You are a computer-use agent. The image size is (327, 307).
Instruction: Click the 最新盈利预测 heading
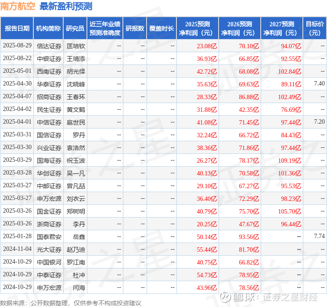[x=66, y=6]
